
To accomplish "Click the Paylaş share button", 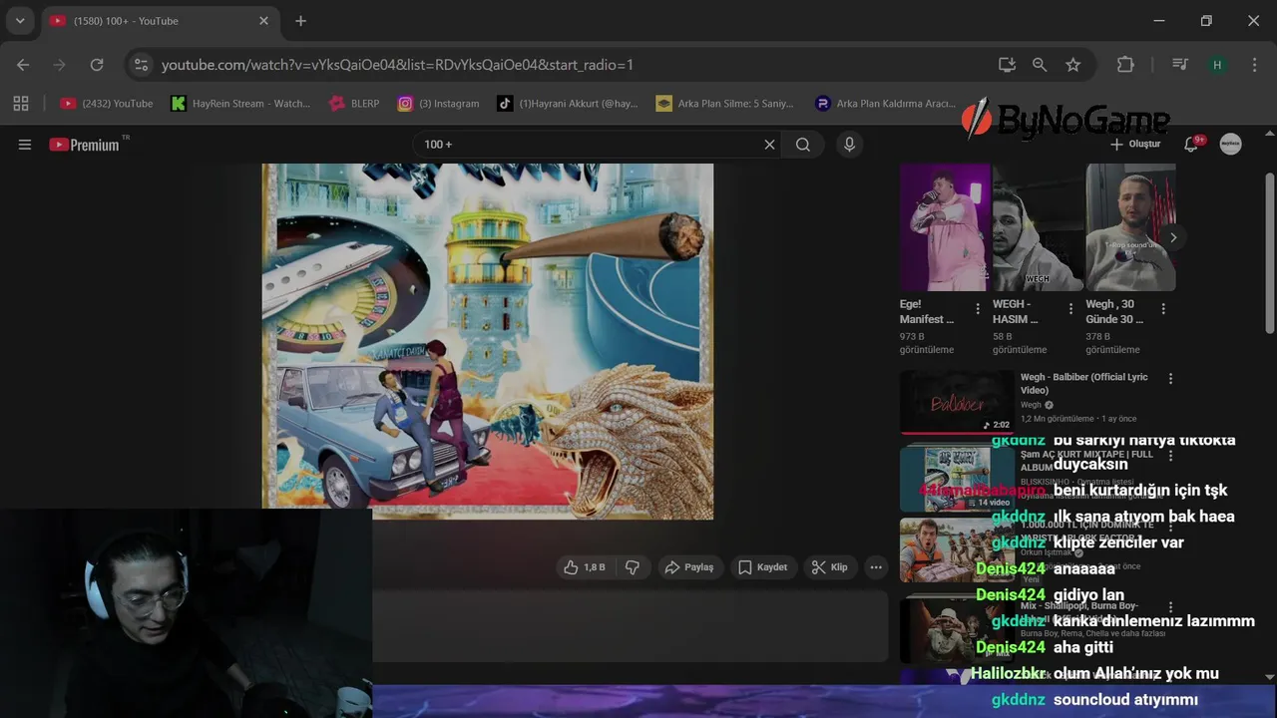I will 689,567.
